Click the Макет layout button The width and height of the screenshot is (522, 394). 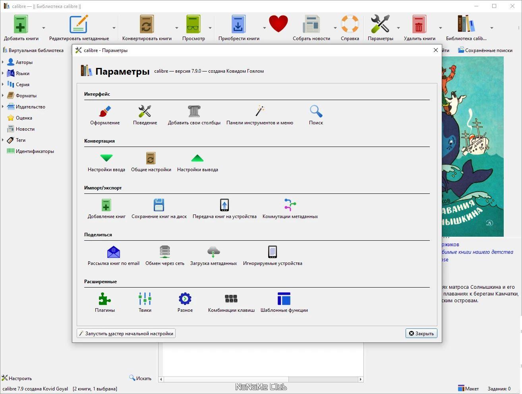(x=468, y=389)
